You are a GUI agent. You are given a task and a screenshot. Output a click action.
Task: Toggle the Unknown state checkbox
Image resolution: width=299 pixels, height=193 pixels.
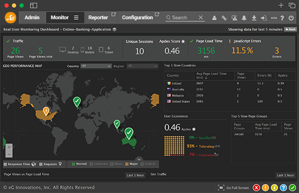point(91,164)
